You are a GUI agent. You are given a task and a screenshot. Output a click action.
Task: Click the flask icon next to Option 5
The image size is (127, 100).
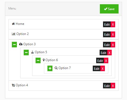32,52
